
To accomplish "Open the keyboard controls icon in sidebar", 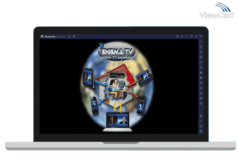I will click(x=201, y=62).
